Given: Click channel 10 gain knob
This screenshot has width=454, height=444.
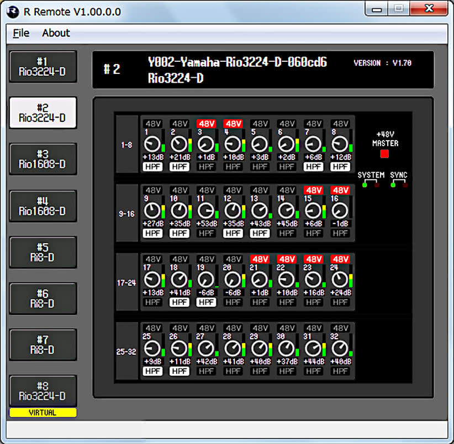Looking at the screenshot, I should (179, 211).
